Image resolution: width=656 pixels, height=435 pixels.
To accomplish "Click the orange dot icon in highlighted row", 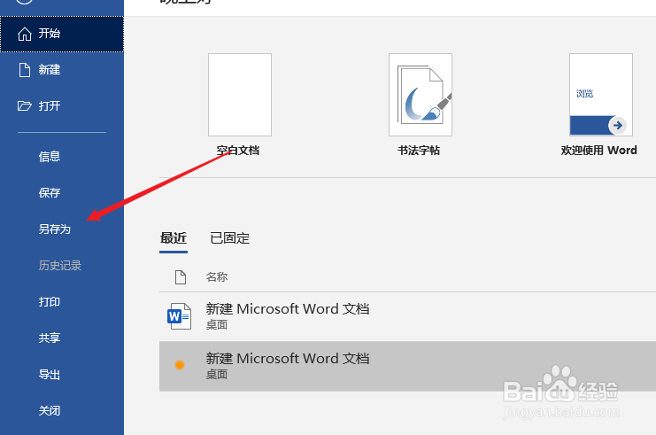I will pyautogui.click(x=180, y=365).
